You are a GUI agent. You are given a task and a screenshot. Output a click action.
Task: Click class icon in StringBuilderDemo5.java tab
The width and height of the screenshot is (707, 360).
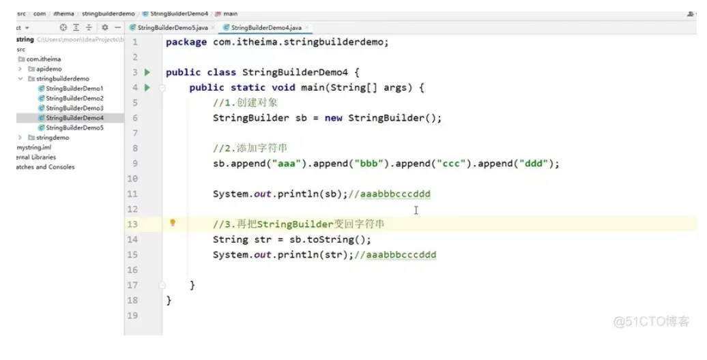(132, 27)
